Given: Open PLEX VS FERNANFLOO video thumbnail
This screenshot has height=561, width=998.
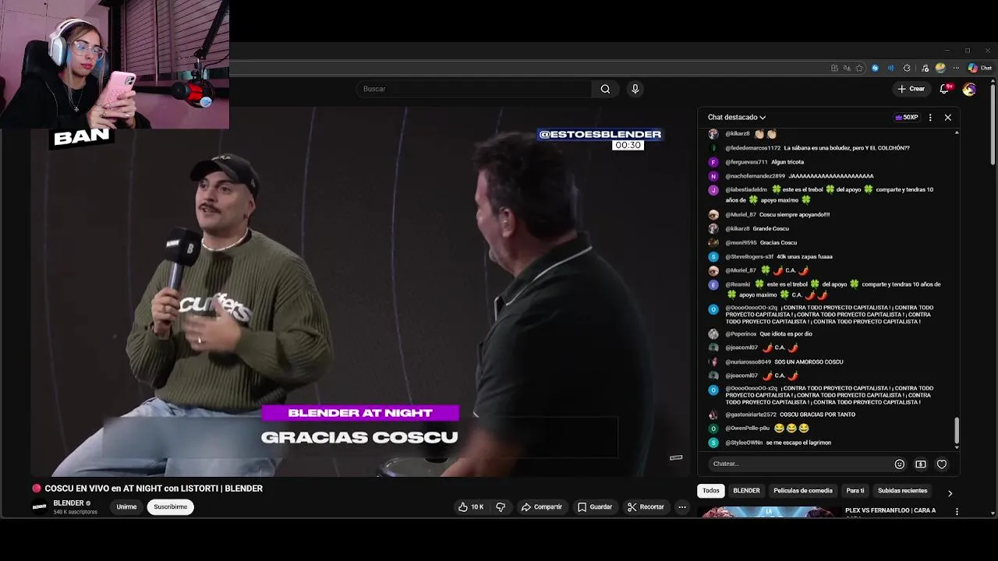Looking at the screenshot, I should (x=768, y=512).
